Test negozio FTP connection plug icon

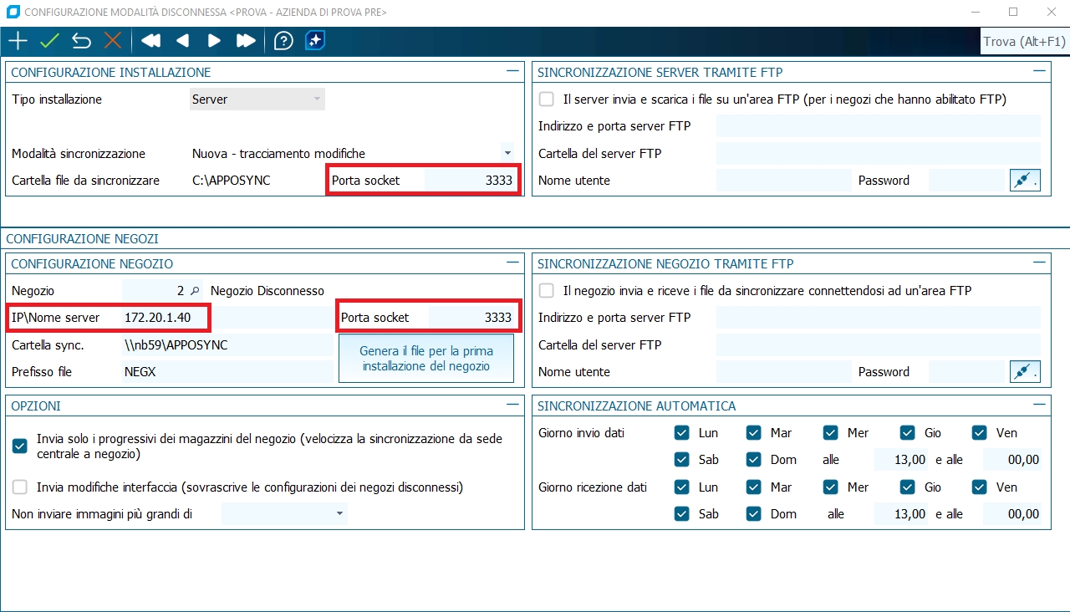(1025, 371)
